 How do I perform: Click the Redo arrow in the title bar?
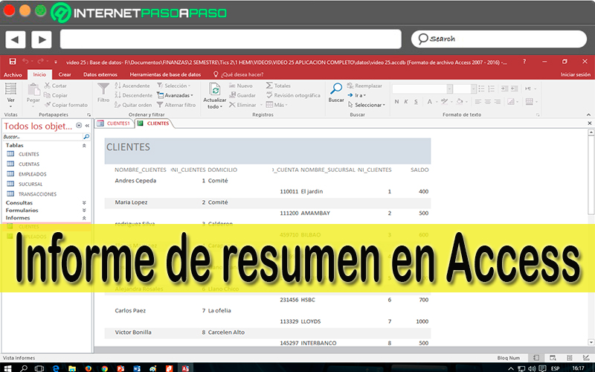coord(41,62)
